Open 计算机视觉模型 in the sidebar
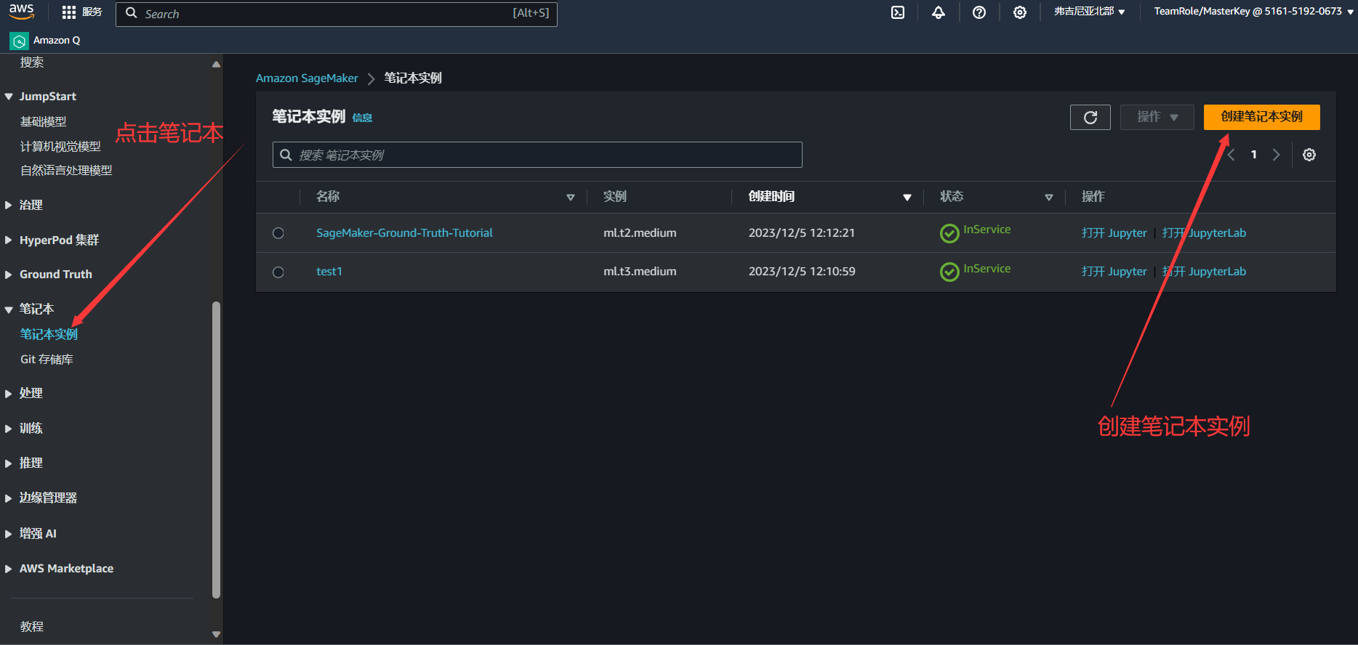 [60, 147]
